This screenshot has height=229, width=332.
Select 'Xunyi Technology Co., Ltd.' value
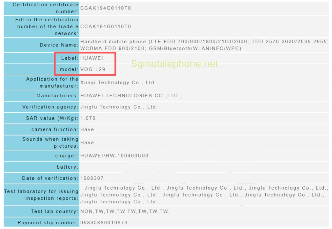[118, 83]
